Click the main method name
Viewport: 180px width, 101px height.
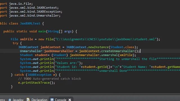[x=42, y=31]
